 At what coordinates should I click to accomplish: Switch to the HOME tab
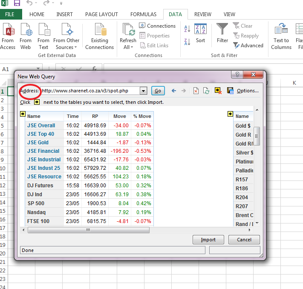tap(37, 14)
